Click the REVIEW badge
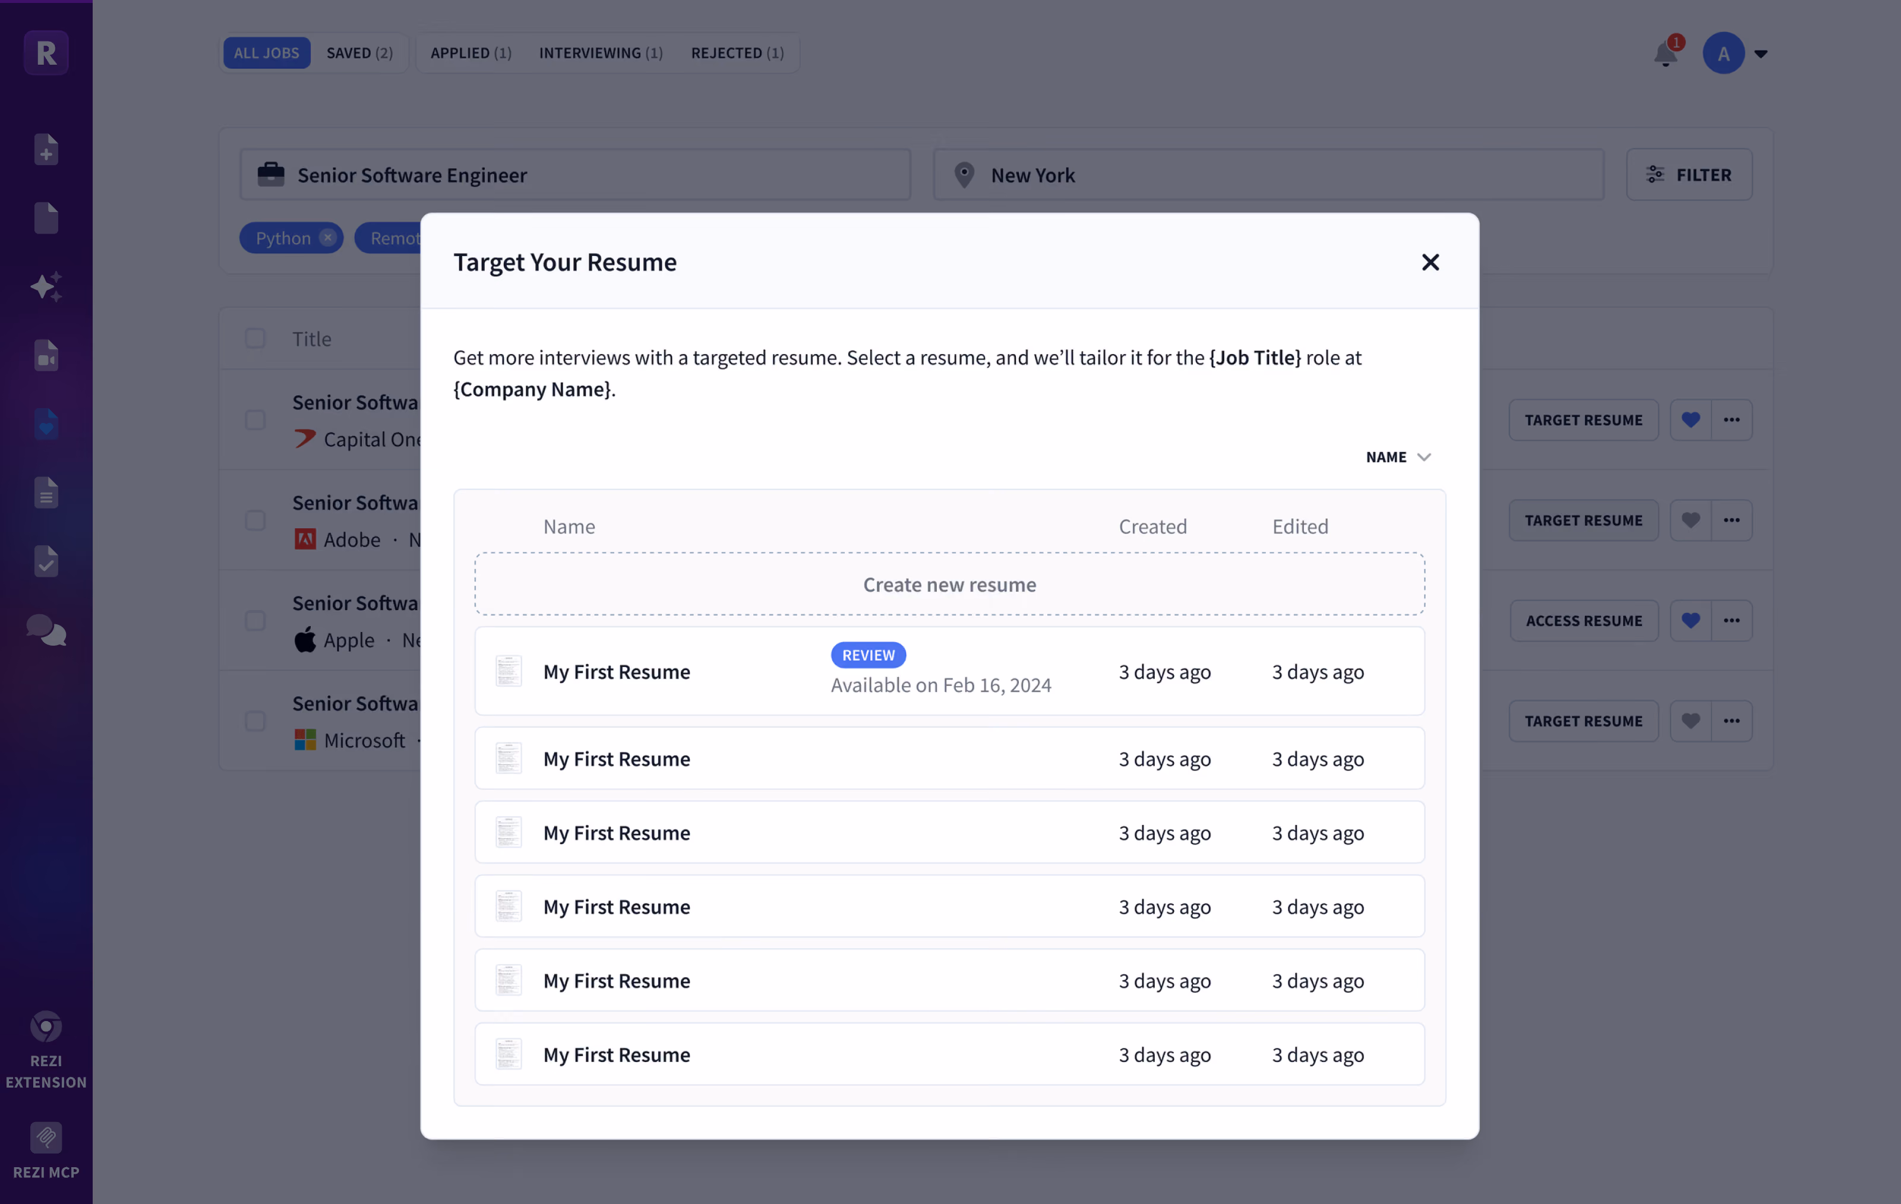Screen dimensions: 1901x1204 869,655
